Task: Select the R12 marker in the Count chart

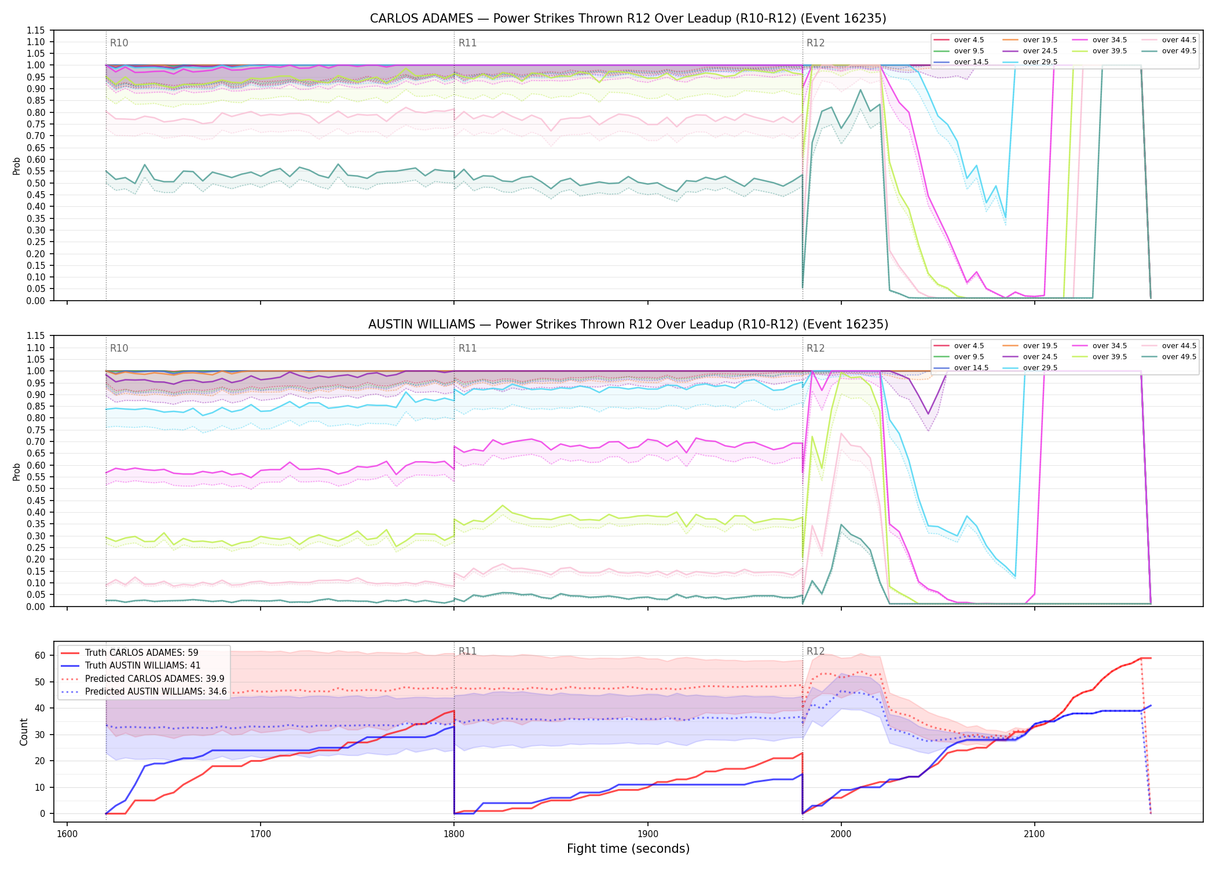Action: pos(815,651)
